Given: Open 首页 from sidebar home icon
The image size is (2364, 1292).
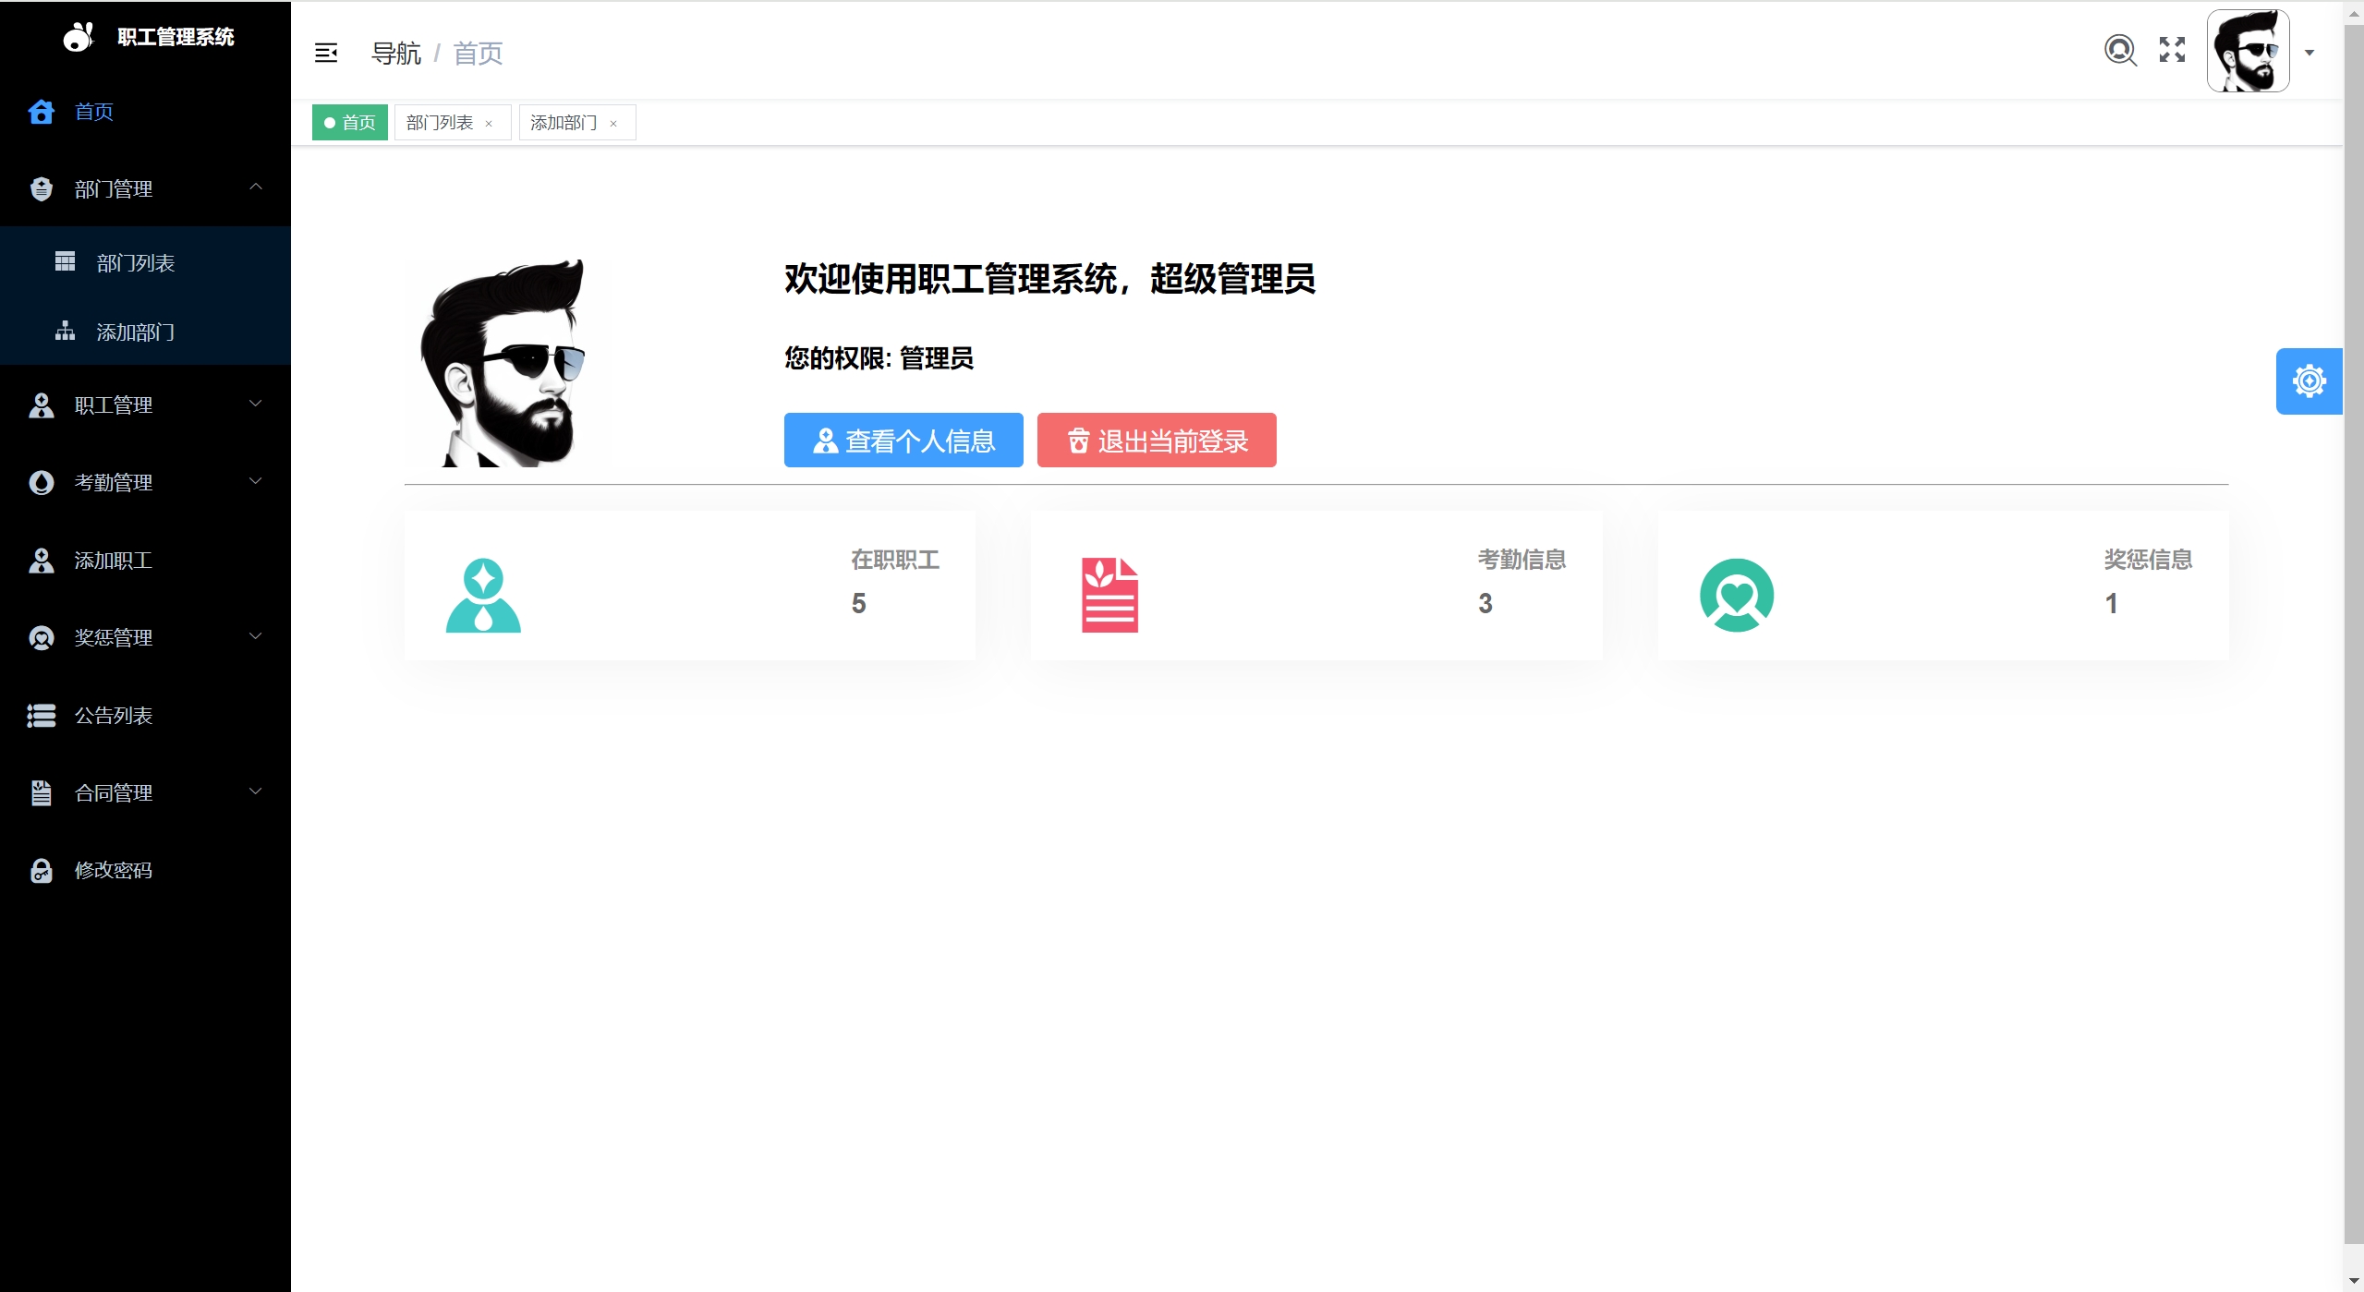Looking at the screenshot, I should (42, 112).
